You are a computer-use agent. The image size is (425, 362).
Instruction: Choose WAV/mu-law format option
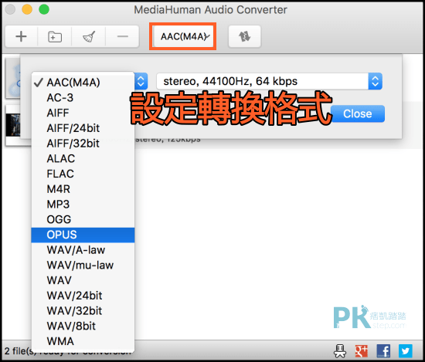point(83,265)
